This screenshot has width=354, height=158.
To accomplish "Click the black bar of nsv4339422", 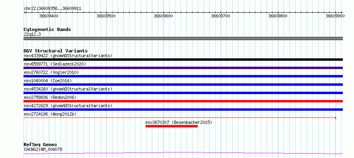I will pos(183,60).
